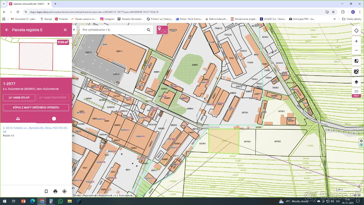Go back from Parcela registra E
The height and width of the screenshot is (205, 364).
[x=7, y=30]
